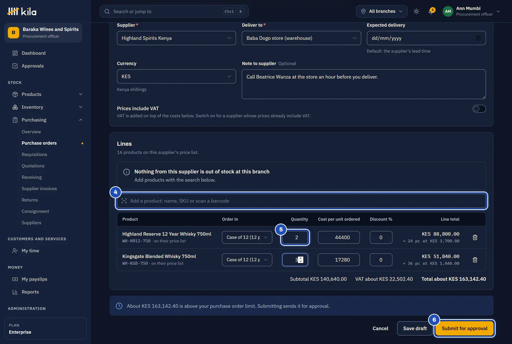Image resolution: width=512 pixels, height=344 pixels.
Task: Click the Inventory icon in sidebar
Action: pyautogui.click(x=15, y=107)
